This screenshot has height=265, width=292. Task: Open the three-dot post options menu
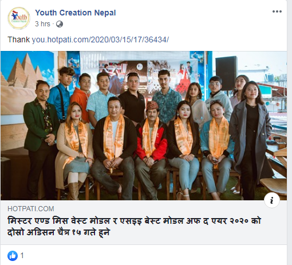click(x=277, y=11)
